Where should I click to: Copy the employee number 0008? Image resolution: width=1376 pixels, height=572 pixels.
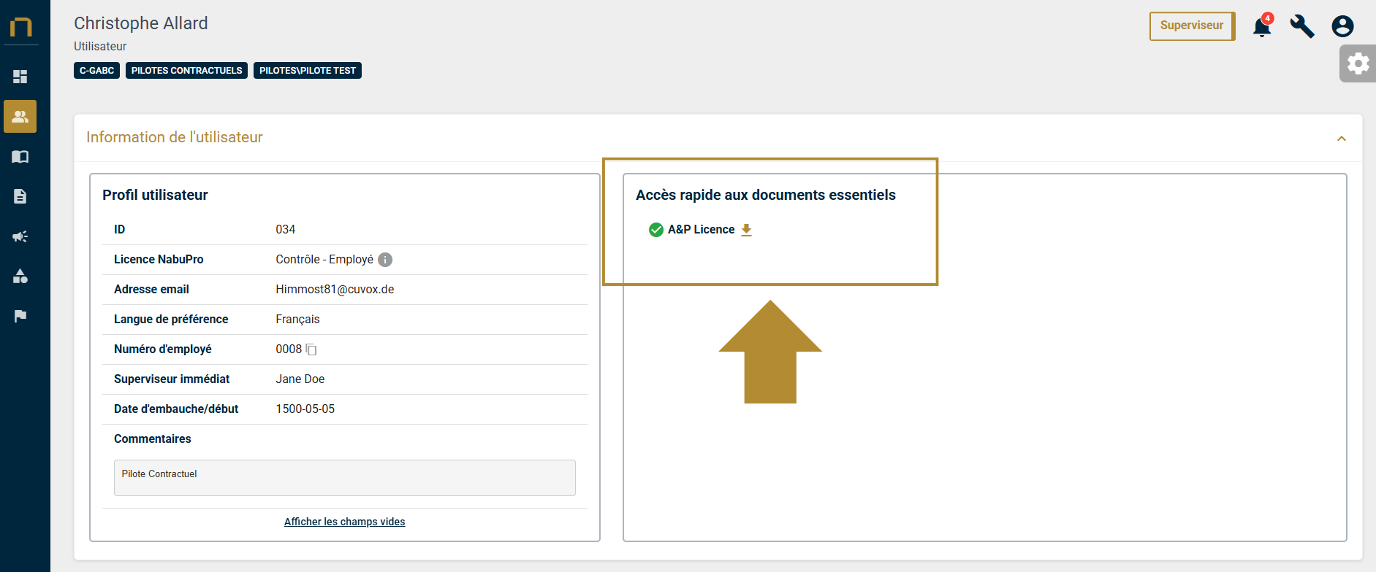311,349
